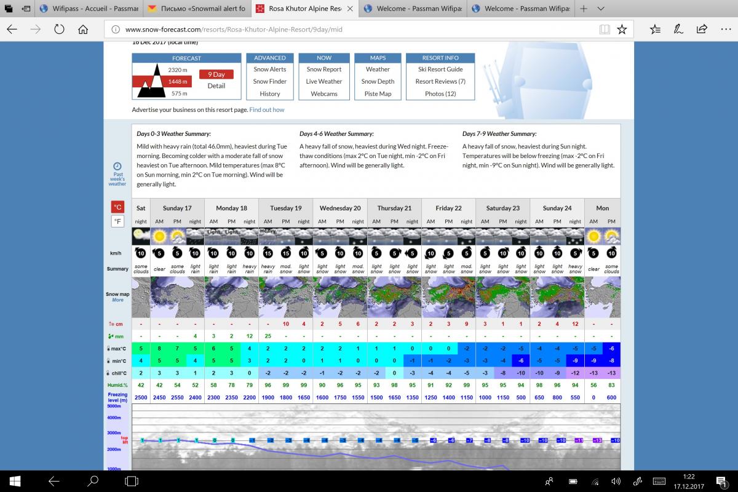Open Webcams link
Viewport: 738px width, 492px height.
pyautogui.click(x=324, y=93)
